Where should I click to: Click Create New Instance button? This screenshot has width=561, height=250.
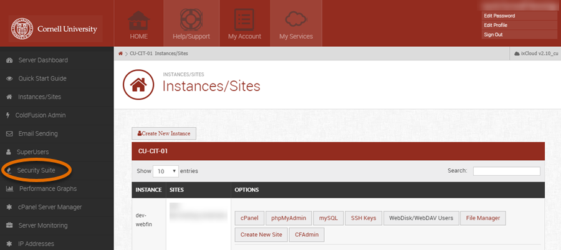(x=164, y=133)
